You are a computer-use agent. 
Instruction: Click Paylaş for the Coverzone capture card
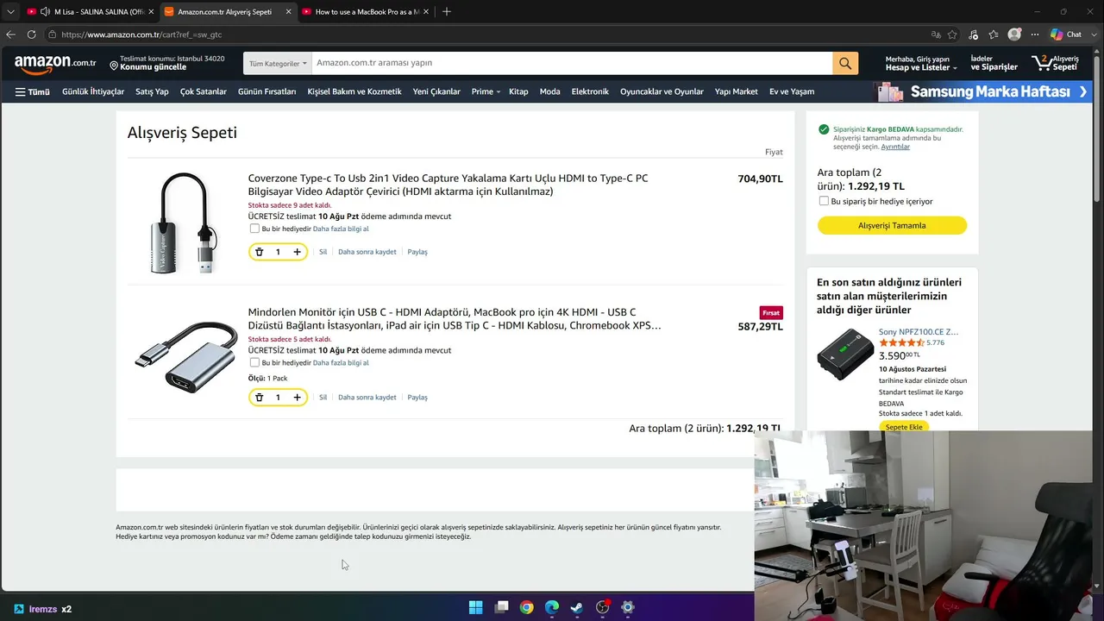click(x=417, y=252)
